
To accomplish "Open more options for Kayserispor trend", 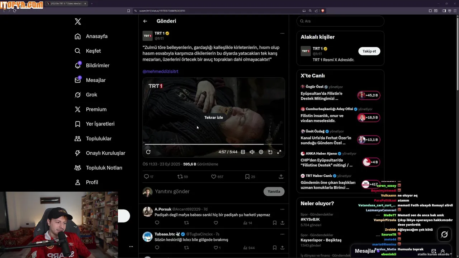I will pyautogui.click(x=378, y=235).
